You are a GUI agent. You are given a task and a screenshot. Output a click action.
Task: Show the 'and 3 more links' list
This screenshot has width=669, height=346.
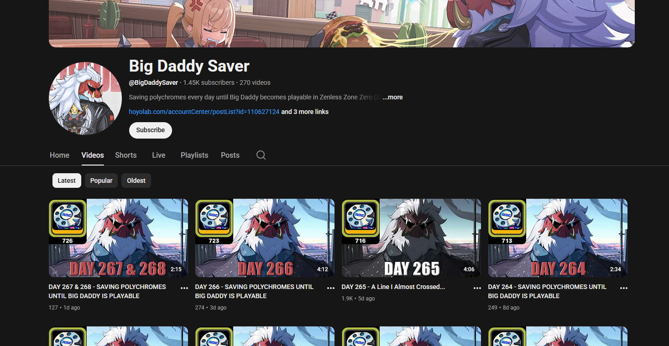[305, 112]
